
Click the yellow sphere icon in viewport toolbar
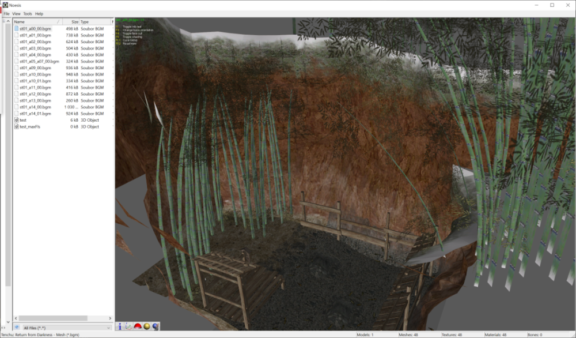146,326
